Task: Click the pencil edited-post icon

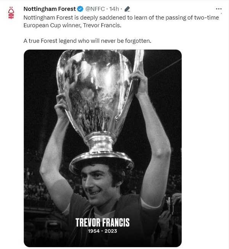Action: 127,9
